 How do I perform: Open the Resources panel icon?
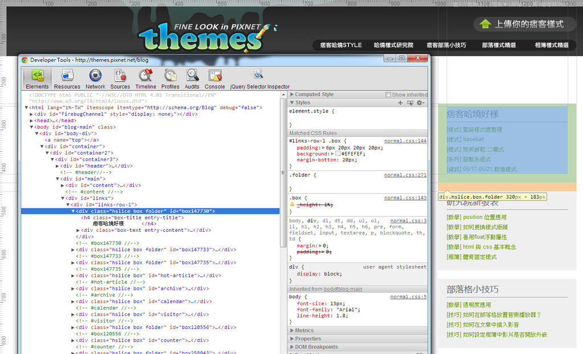pyautogui.click(x=67, y=76)
